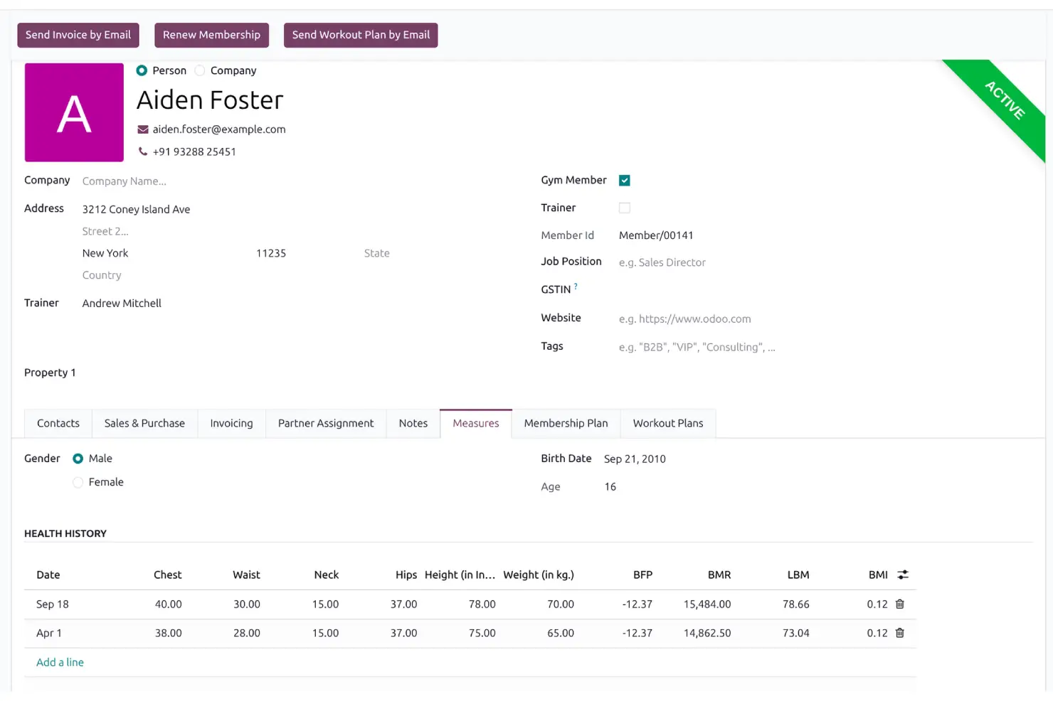Delete the Apr 1 health history row
The width and height of the screenshot is (1053, 701).
[899, 633]
